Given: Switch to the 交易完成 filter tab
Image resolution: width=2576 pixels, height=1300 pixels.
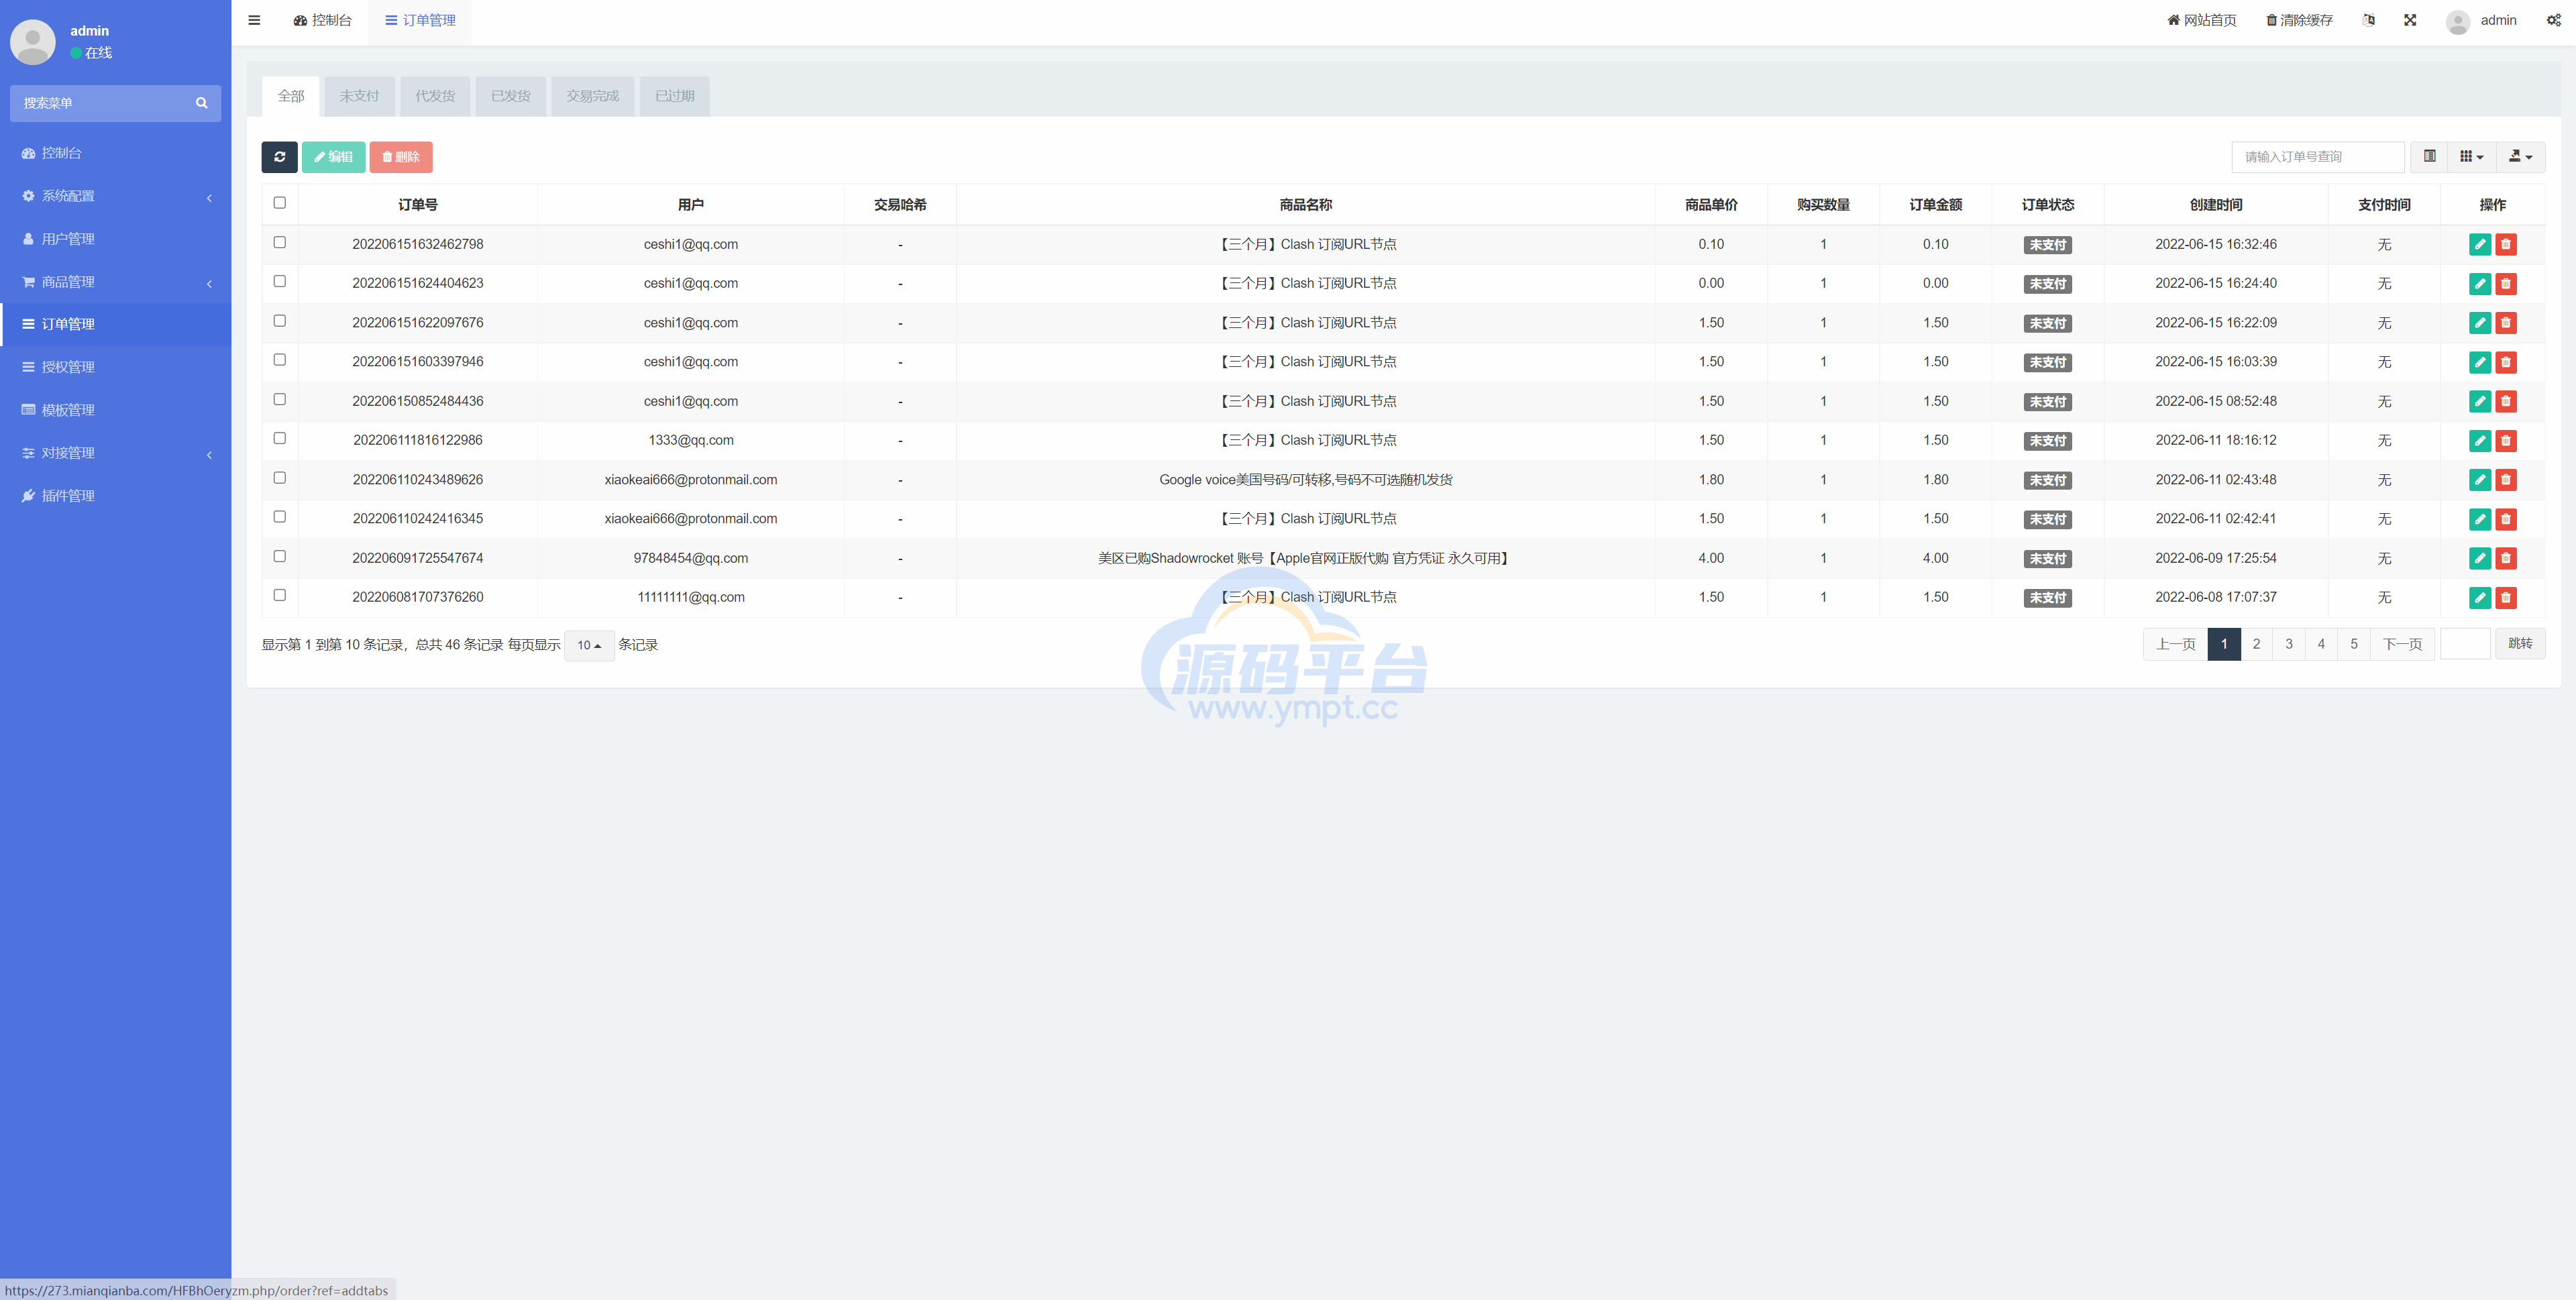Looking at the screenshot, I should coord(593,96).
